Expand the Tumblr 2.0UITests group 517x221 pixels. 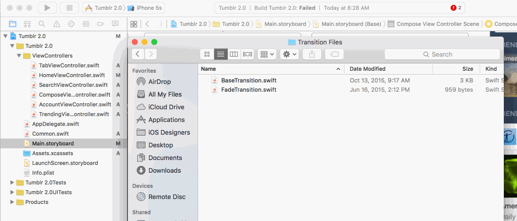click(12, 192)
